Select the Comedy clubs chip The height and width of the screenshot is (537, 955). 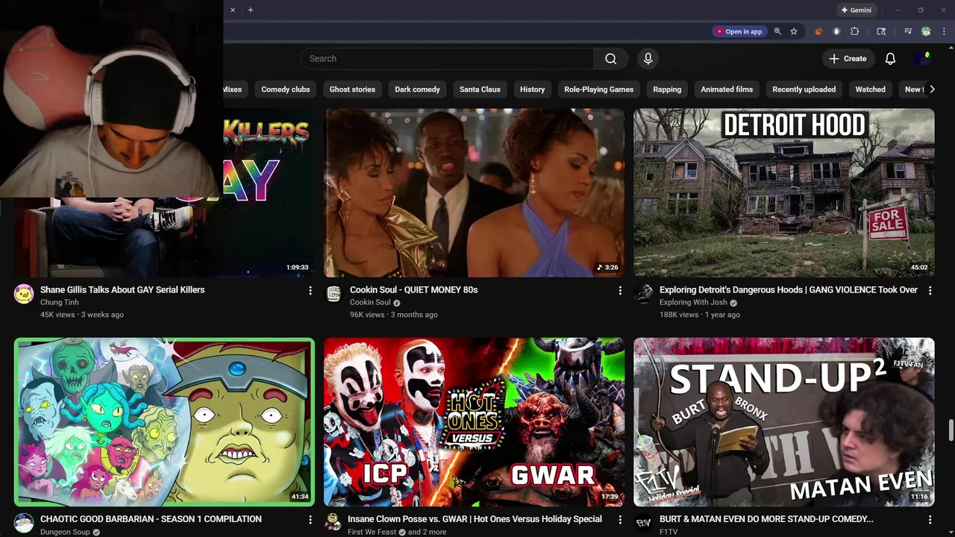click(286, 89)
